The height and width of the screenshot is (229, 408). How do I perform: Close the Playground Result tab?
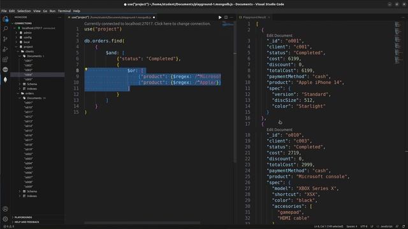pos(269,17)
